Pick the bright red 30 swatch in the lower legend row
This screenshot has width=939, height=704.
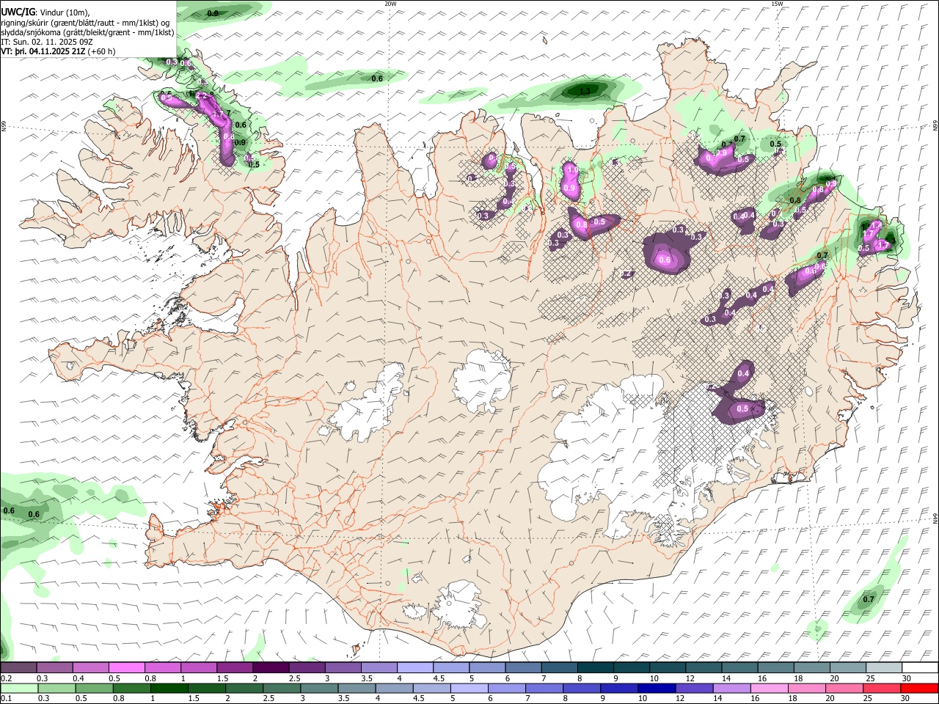click(x=918, y=688)
